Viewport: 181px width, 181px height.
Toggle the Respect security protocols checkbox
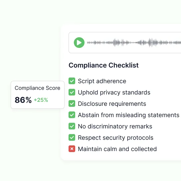point(72,137)
